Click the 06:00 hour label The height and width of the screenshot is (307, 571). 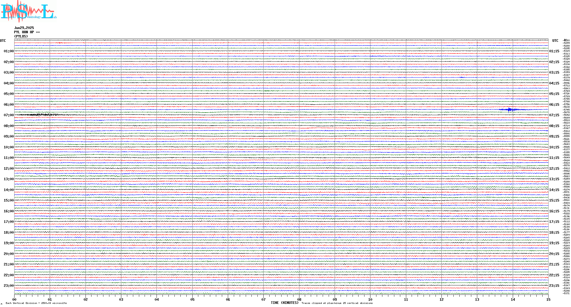(x=9, y=105)
